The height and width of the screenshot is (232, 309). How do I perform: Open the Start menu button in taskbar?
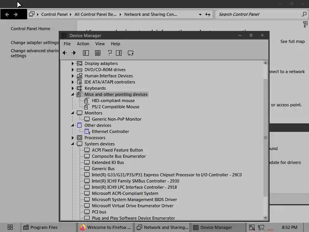(10, 227)
